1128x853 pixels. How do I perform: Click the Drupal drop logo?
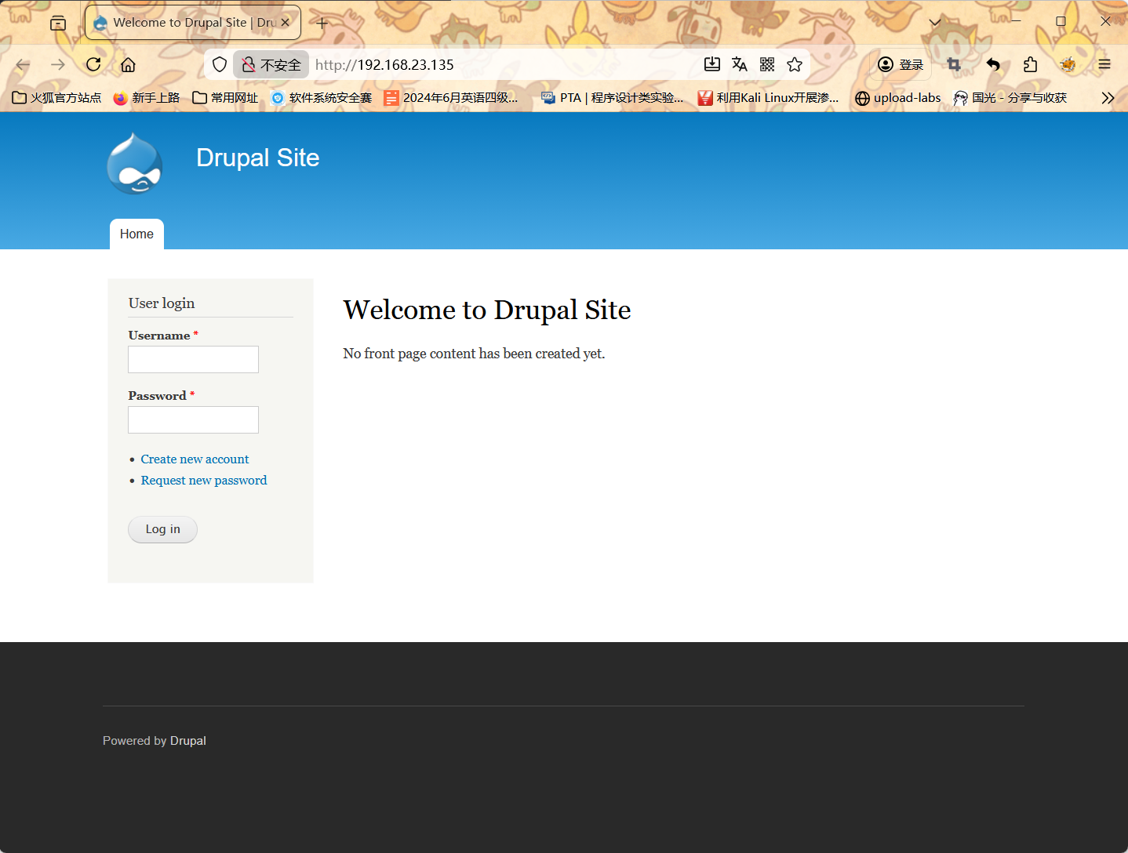[x=135, y=164]
